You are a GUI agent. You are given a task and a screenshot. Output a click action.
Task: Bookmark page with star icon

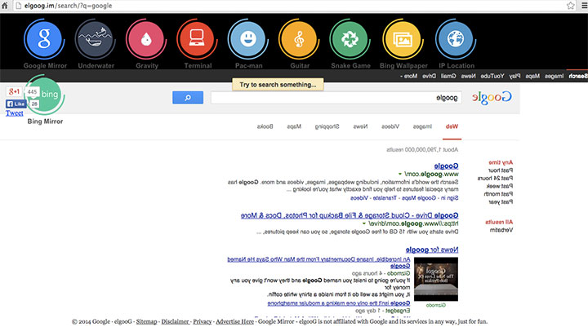tap(570, 6)
